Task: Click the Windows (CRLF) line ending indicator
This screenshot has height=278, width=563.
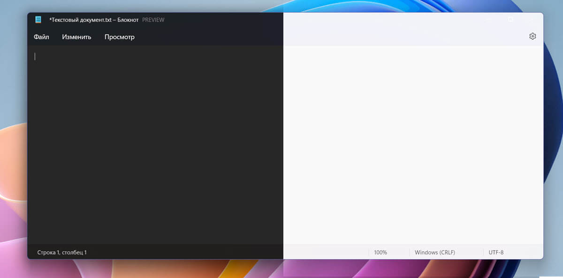Action: pyautogui.click(x=435, y=252)
